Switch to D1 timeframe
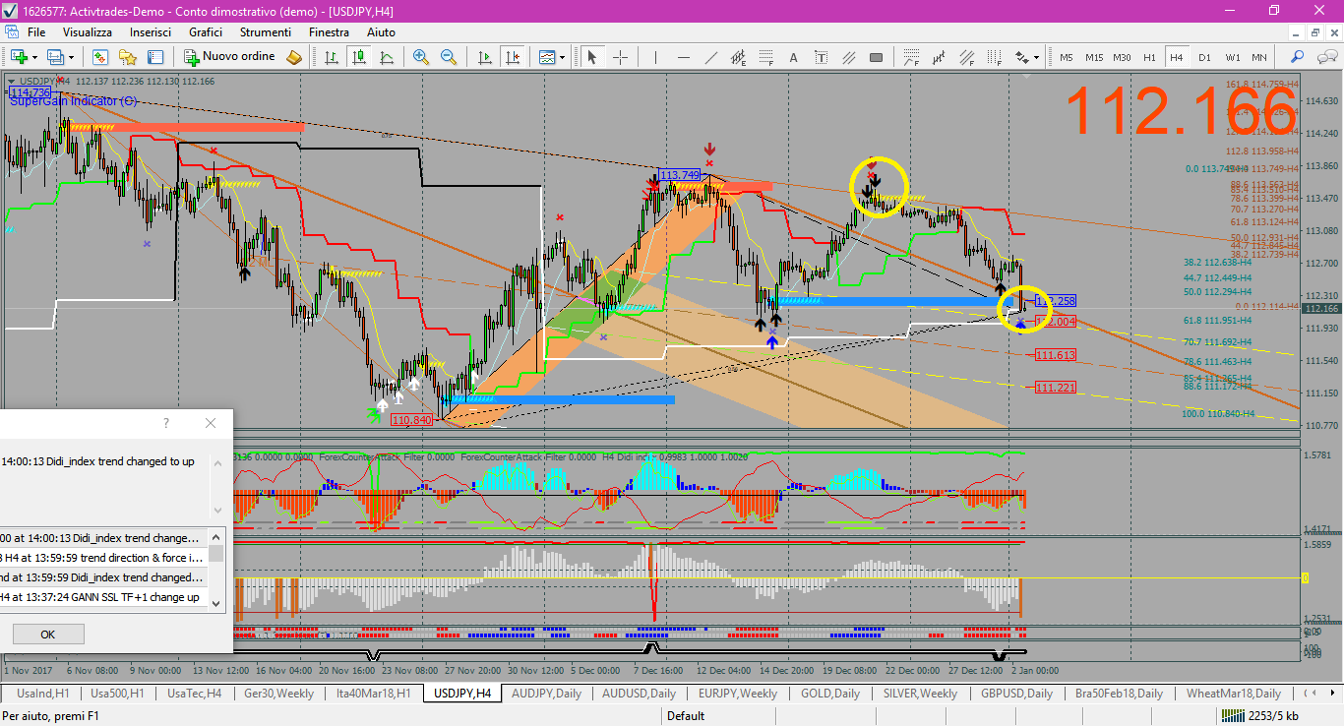This screenshot has width=1344, height=726. click(x=1204, y=57)
